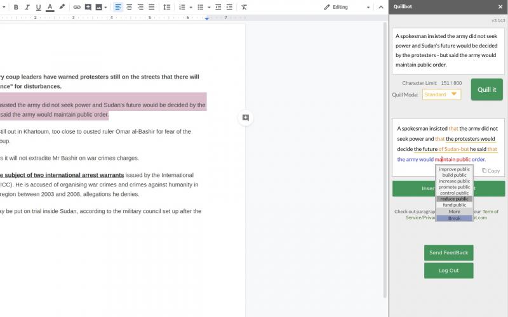The image size is (508, 317).
Task: Click the Send FeedBack button
Action: coord(448,252)
